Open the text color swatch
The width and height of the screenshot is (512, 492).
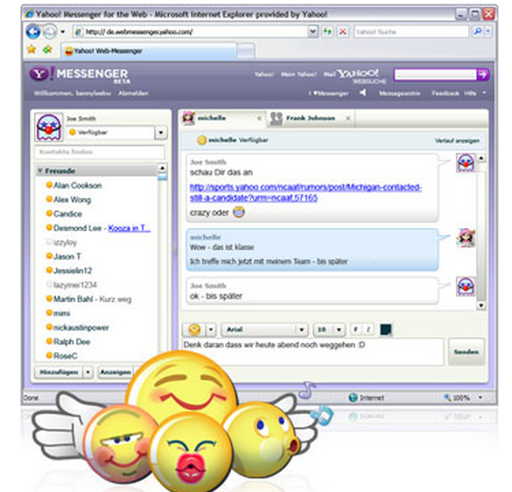point(386,329)
